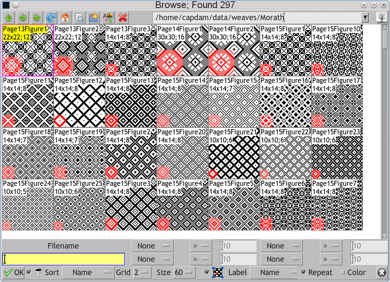Screen dimensions: 390x282
Task: Disable the Repeat checkbox
Action: pyautogui.click(x=303, y=272)
